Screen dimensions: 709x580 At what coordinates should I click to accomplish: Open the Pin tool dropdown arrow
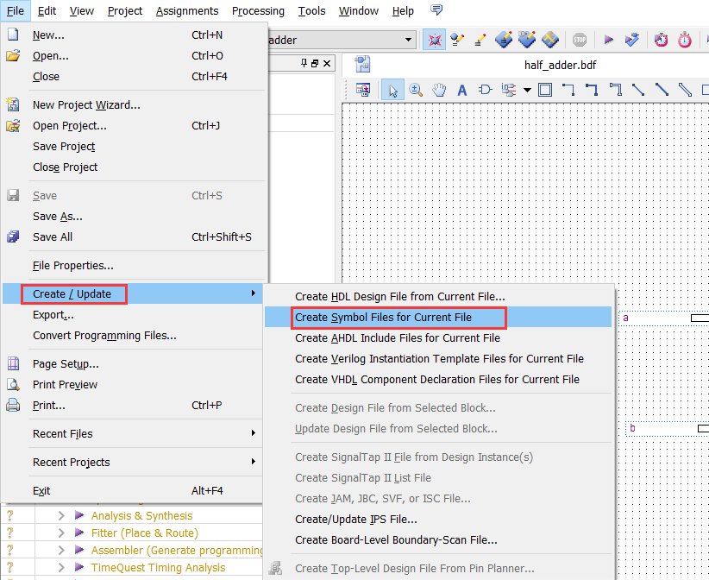coord(527,90)
